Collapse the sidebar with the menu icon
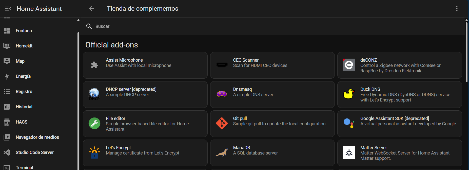This screenshot has width=469, height=170. point(8,9)
